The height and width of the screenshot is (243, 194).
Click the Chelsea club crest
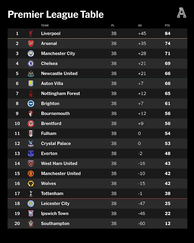[31, 64]
